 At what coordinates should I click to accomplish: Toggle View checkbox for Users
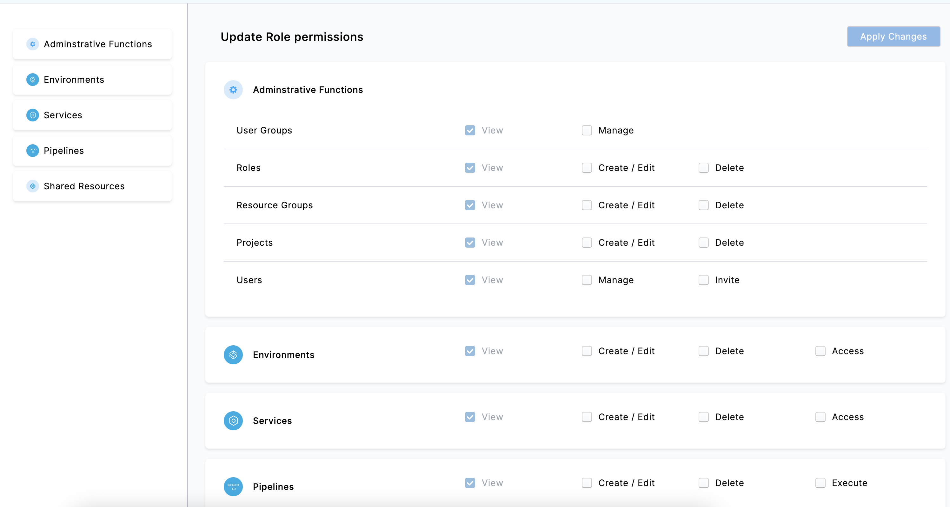click(470, 280)
